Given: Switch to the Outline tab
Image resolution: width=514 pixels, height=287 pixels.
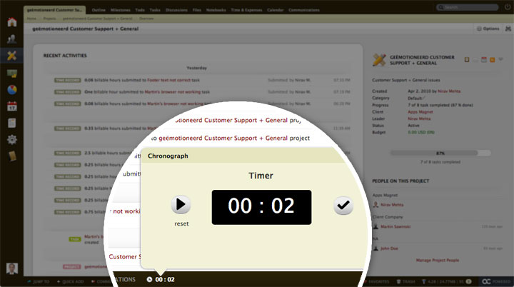Looking at the screenshot, I should [x=99, y=10].
